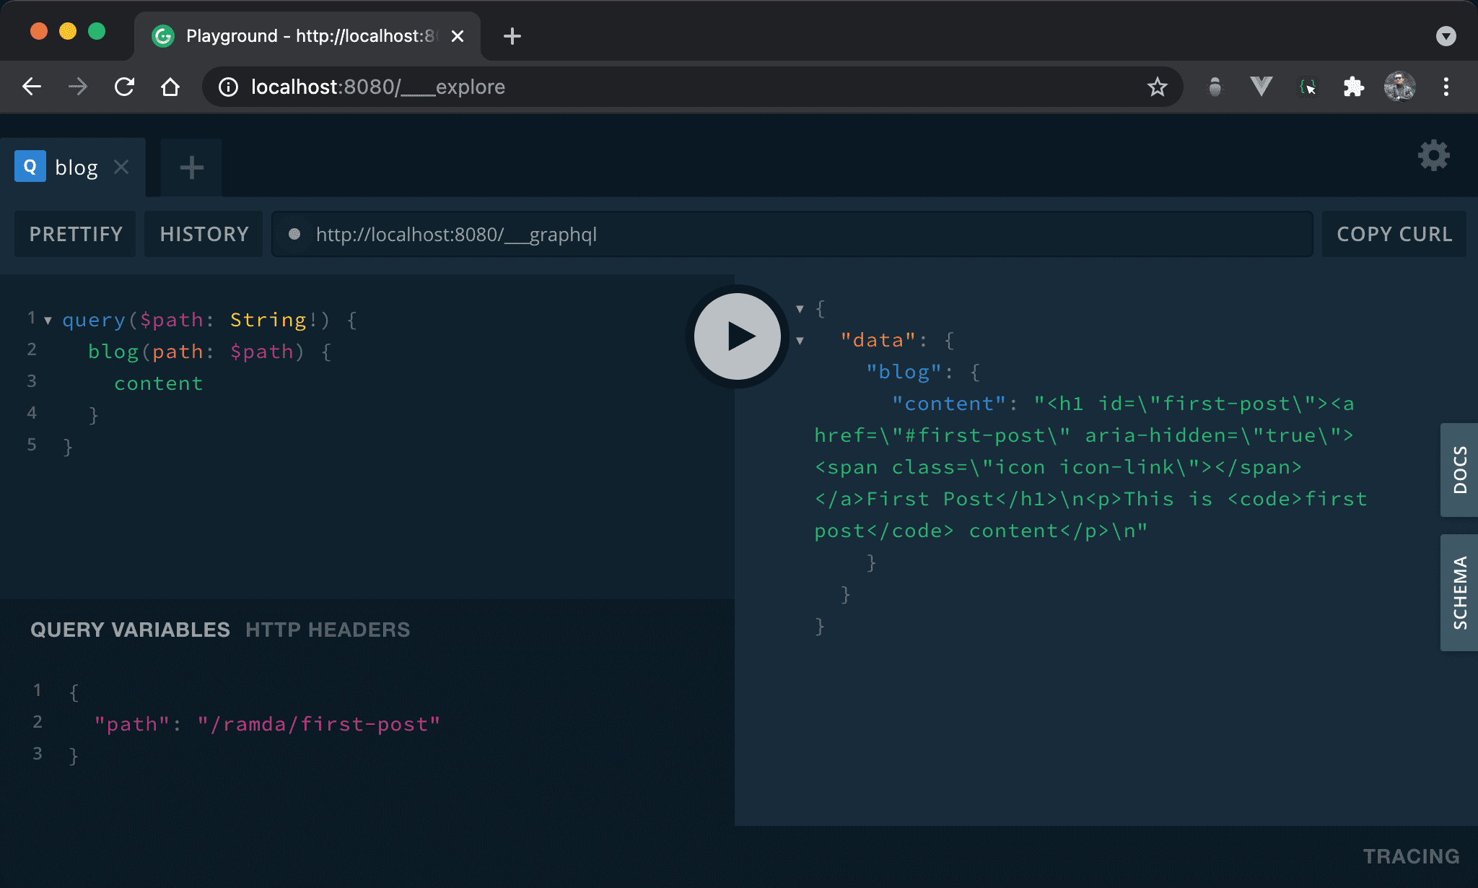Close the blog query tab
Image resolution: width=1478 pixels, height=888 pixels.
(x=121, y=167)
